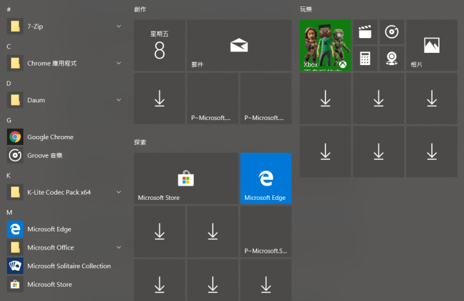This screenshot has width=464, height=301.
Task: Click the letter K group header
Action: coord(8,175)
